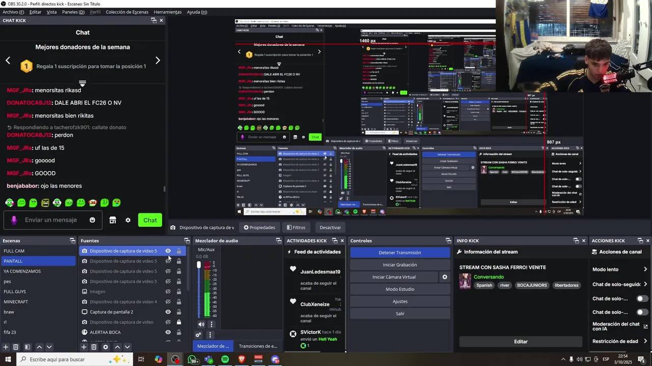Hide the highlighted video 5 source
This screenshot has width=652, height=366.
(168, 251)
